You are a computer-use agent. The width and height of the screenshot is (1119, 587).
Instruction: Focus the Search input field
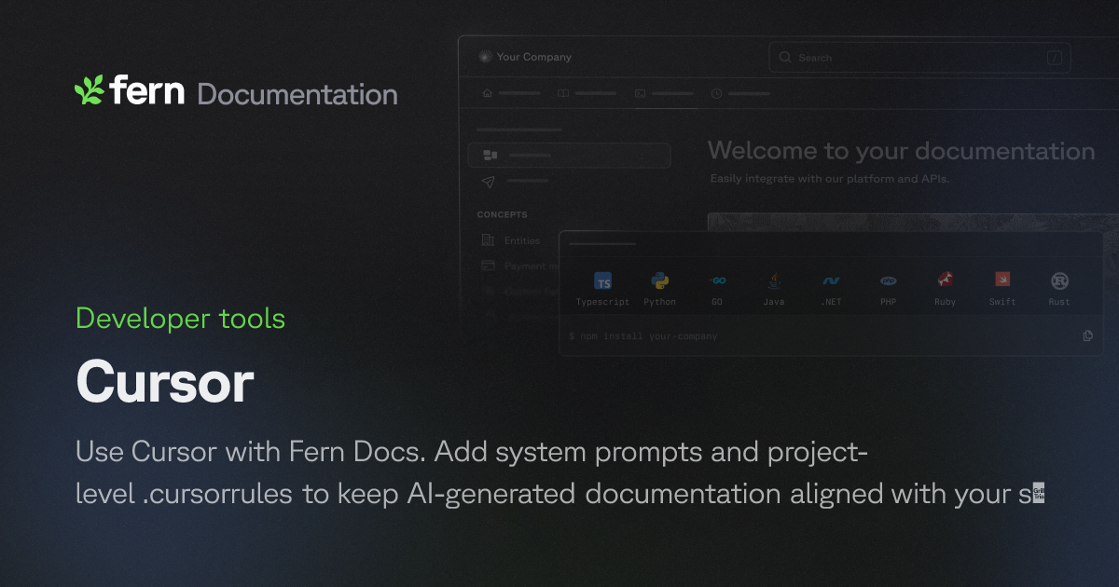919,58
